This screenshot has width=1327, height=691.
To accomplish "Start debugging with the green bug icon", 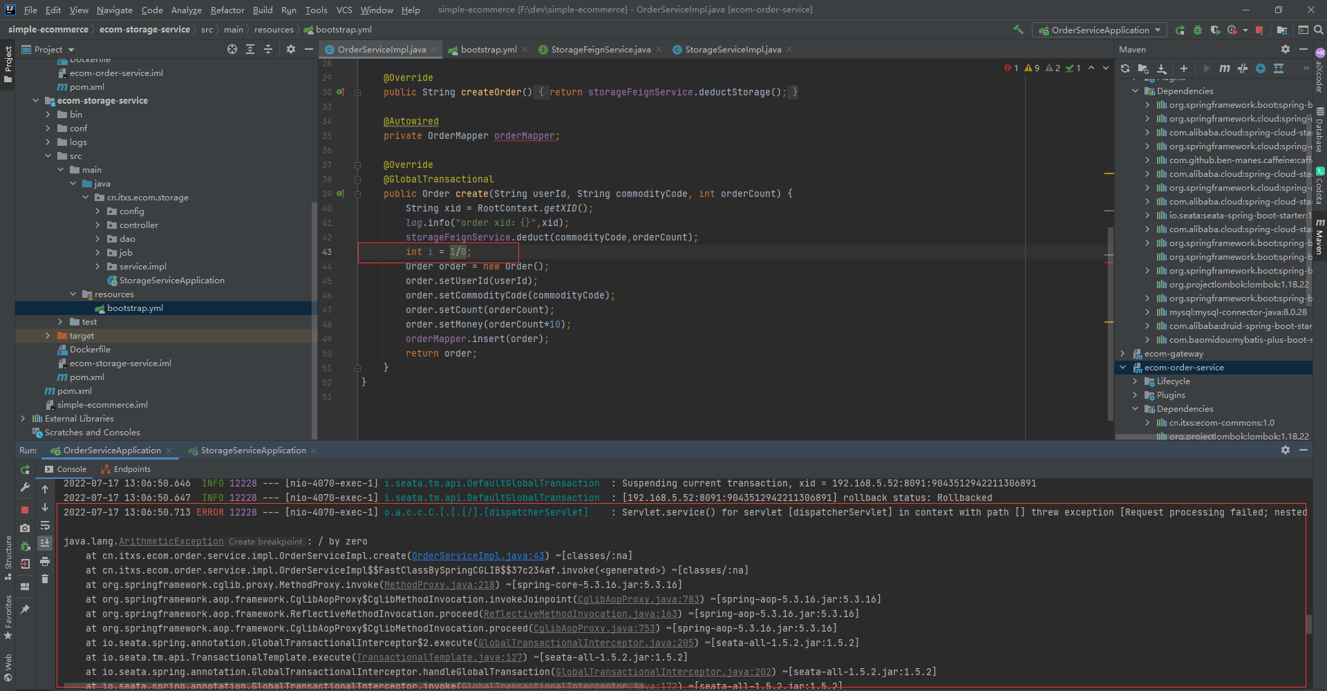I will (x=1198, y=30).
